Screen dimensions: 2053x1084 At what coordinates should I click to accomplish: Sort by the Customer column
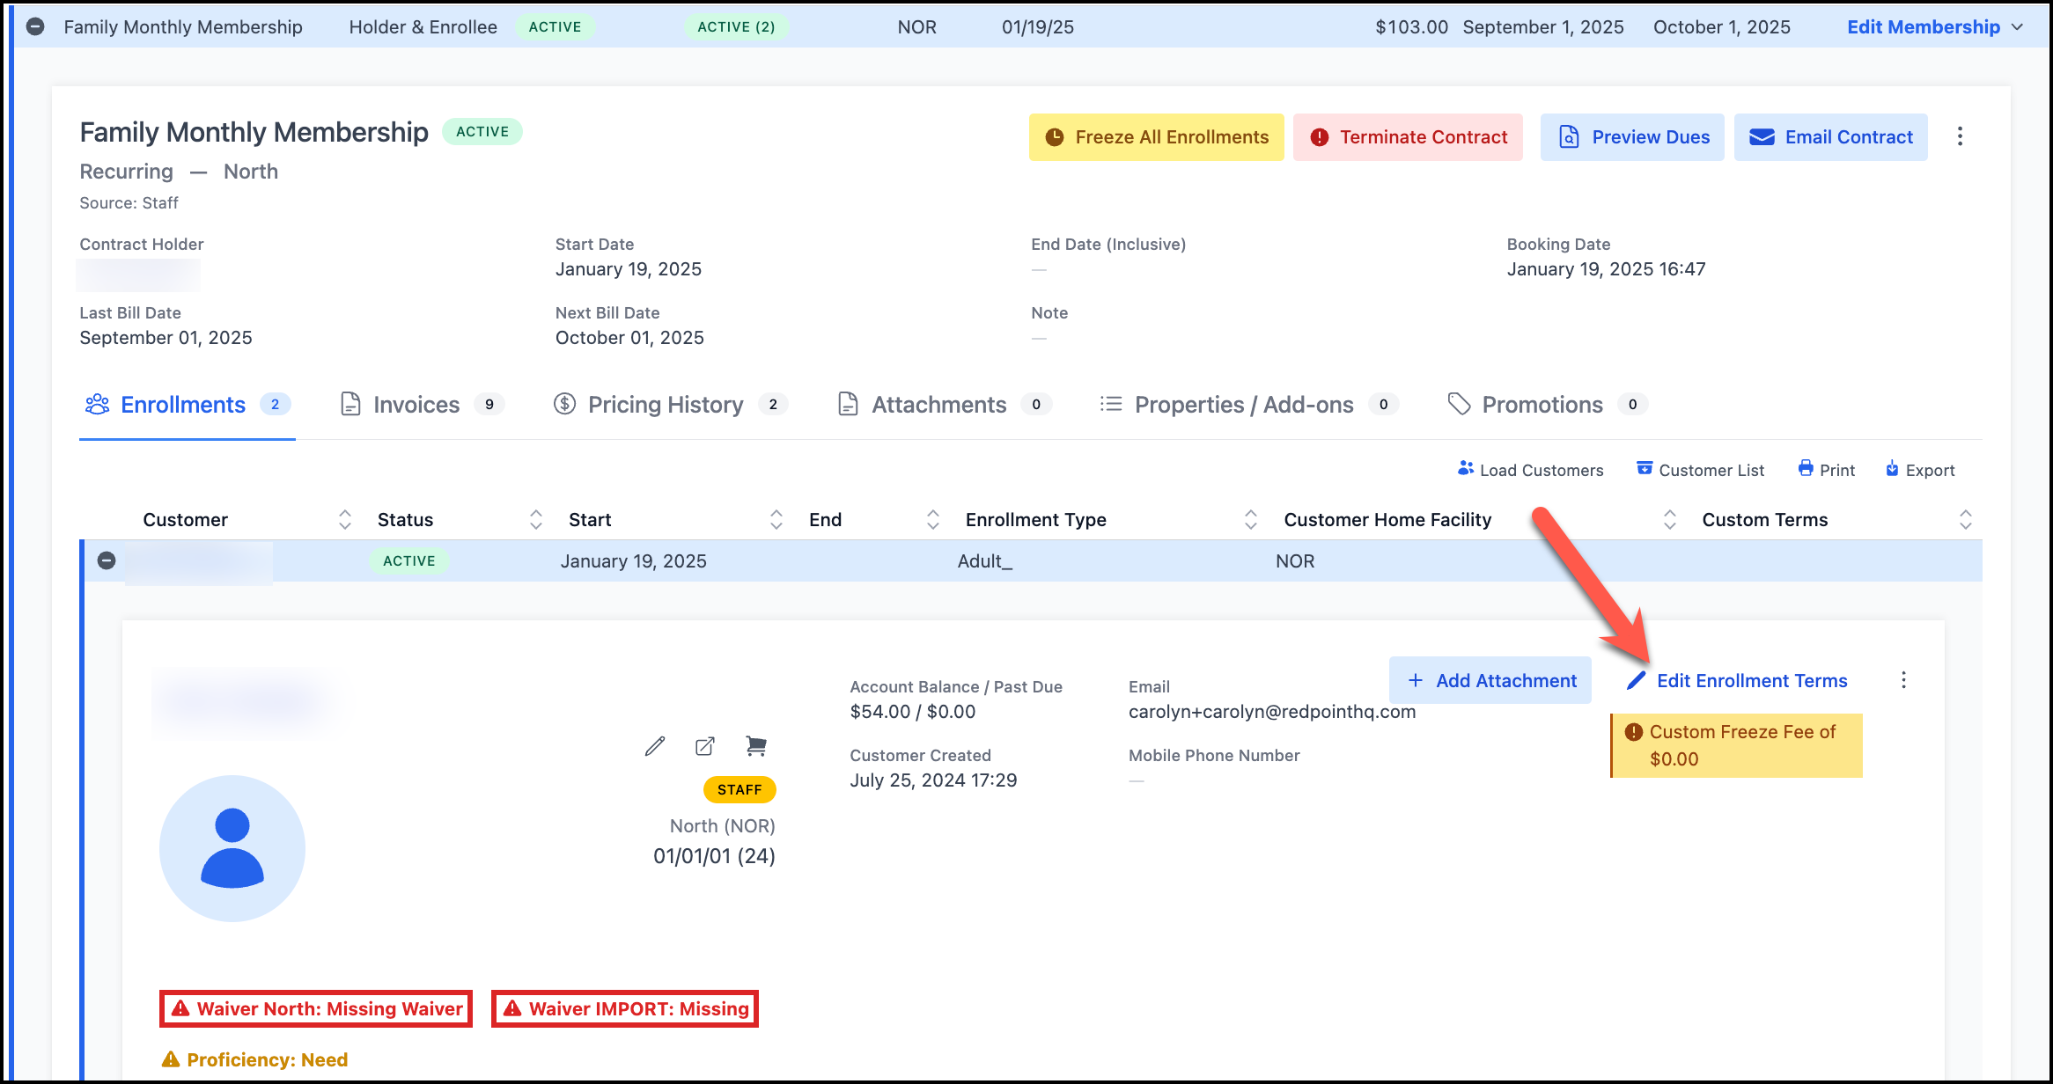click(344, 519)
